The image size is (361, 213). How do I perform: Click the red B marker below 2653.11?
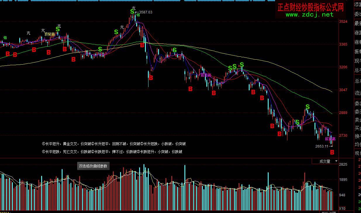point(332,152)
